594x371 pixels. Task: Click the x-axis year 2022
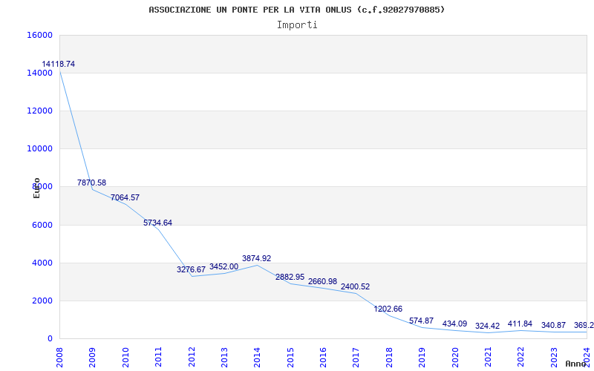click(521, 357)
